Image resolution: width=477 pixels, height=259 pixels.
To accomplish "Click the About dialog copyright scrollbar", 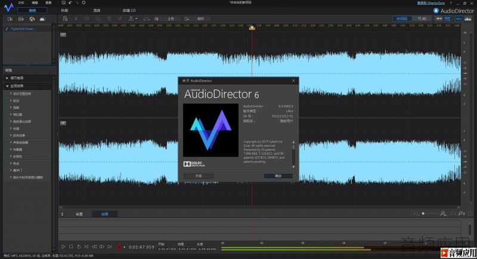I will 293,155.
